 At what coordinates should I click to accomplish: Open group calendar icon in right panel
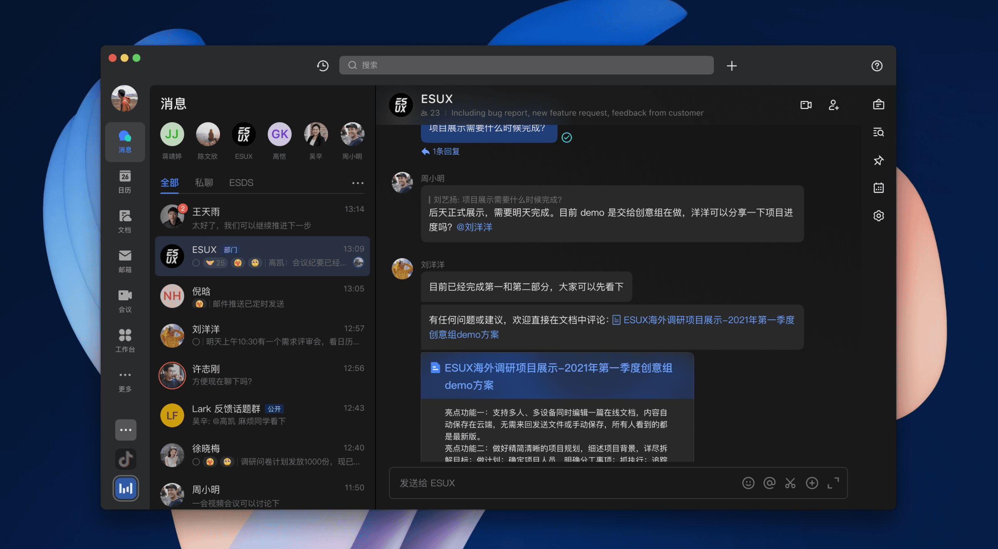(879, 188)
